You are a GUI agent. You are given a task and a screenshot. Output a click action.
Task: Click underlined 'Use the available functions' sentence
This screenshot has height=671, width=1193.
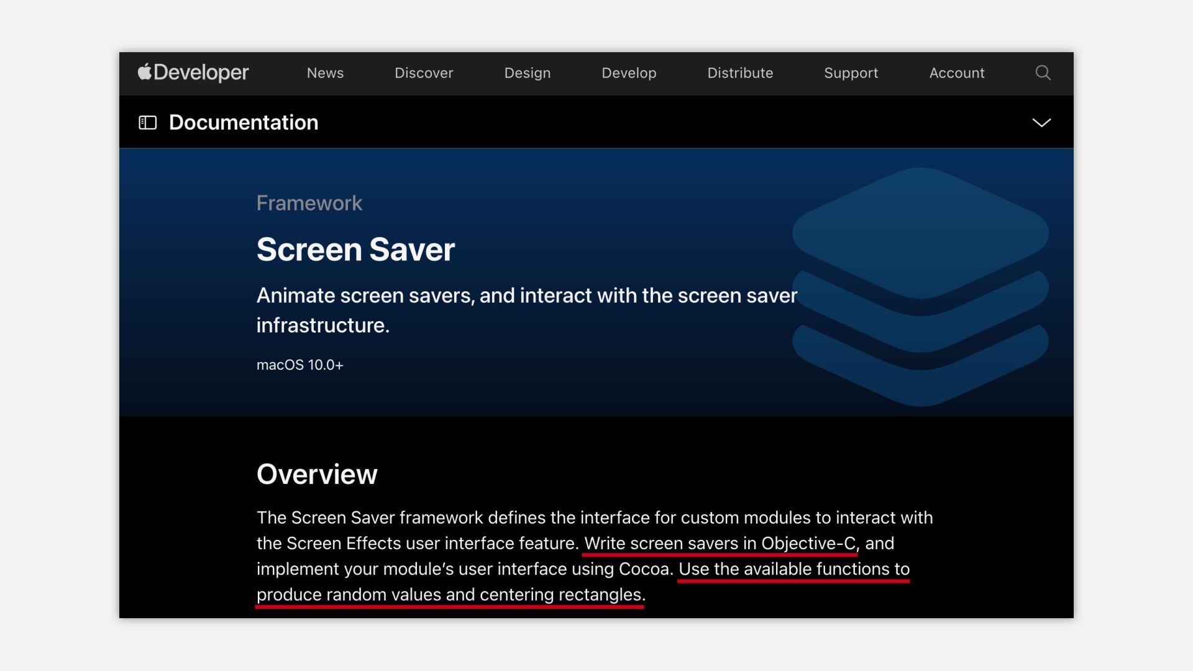coord(793,569)
